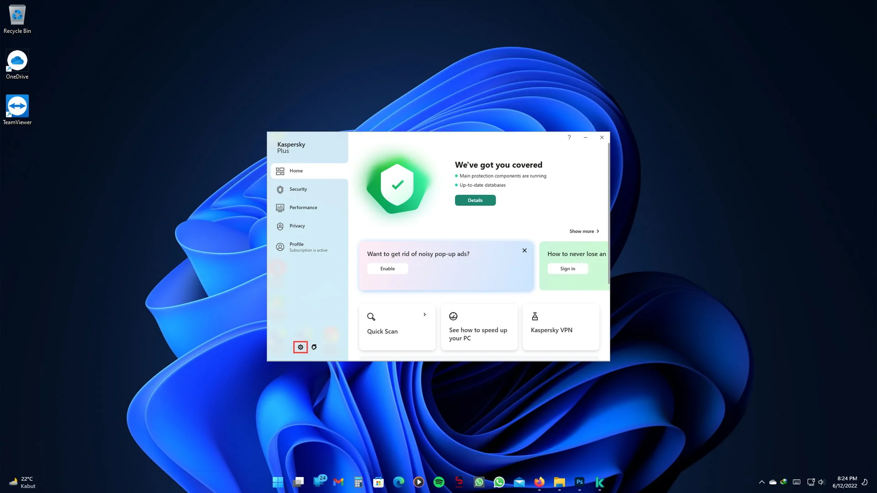Select the TeamViewer desktop shortcut
This screenshot has height=493, width=877.
pos(17,110)
